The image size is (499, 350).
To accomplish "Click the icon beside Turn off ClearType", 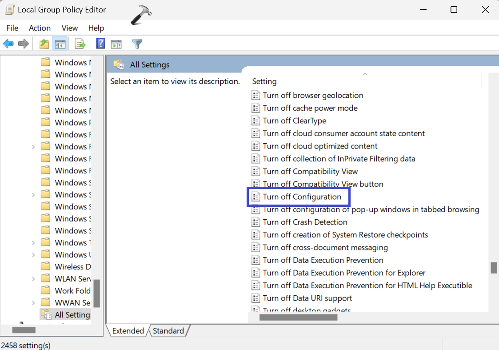I will (x=255, y=121).
